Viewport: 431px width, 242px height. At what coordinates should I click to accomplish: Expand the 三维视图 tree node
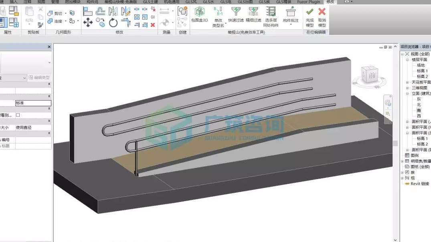(x=407, y=88)
